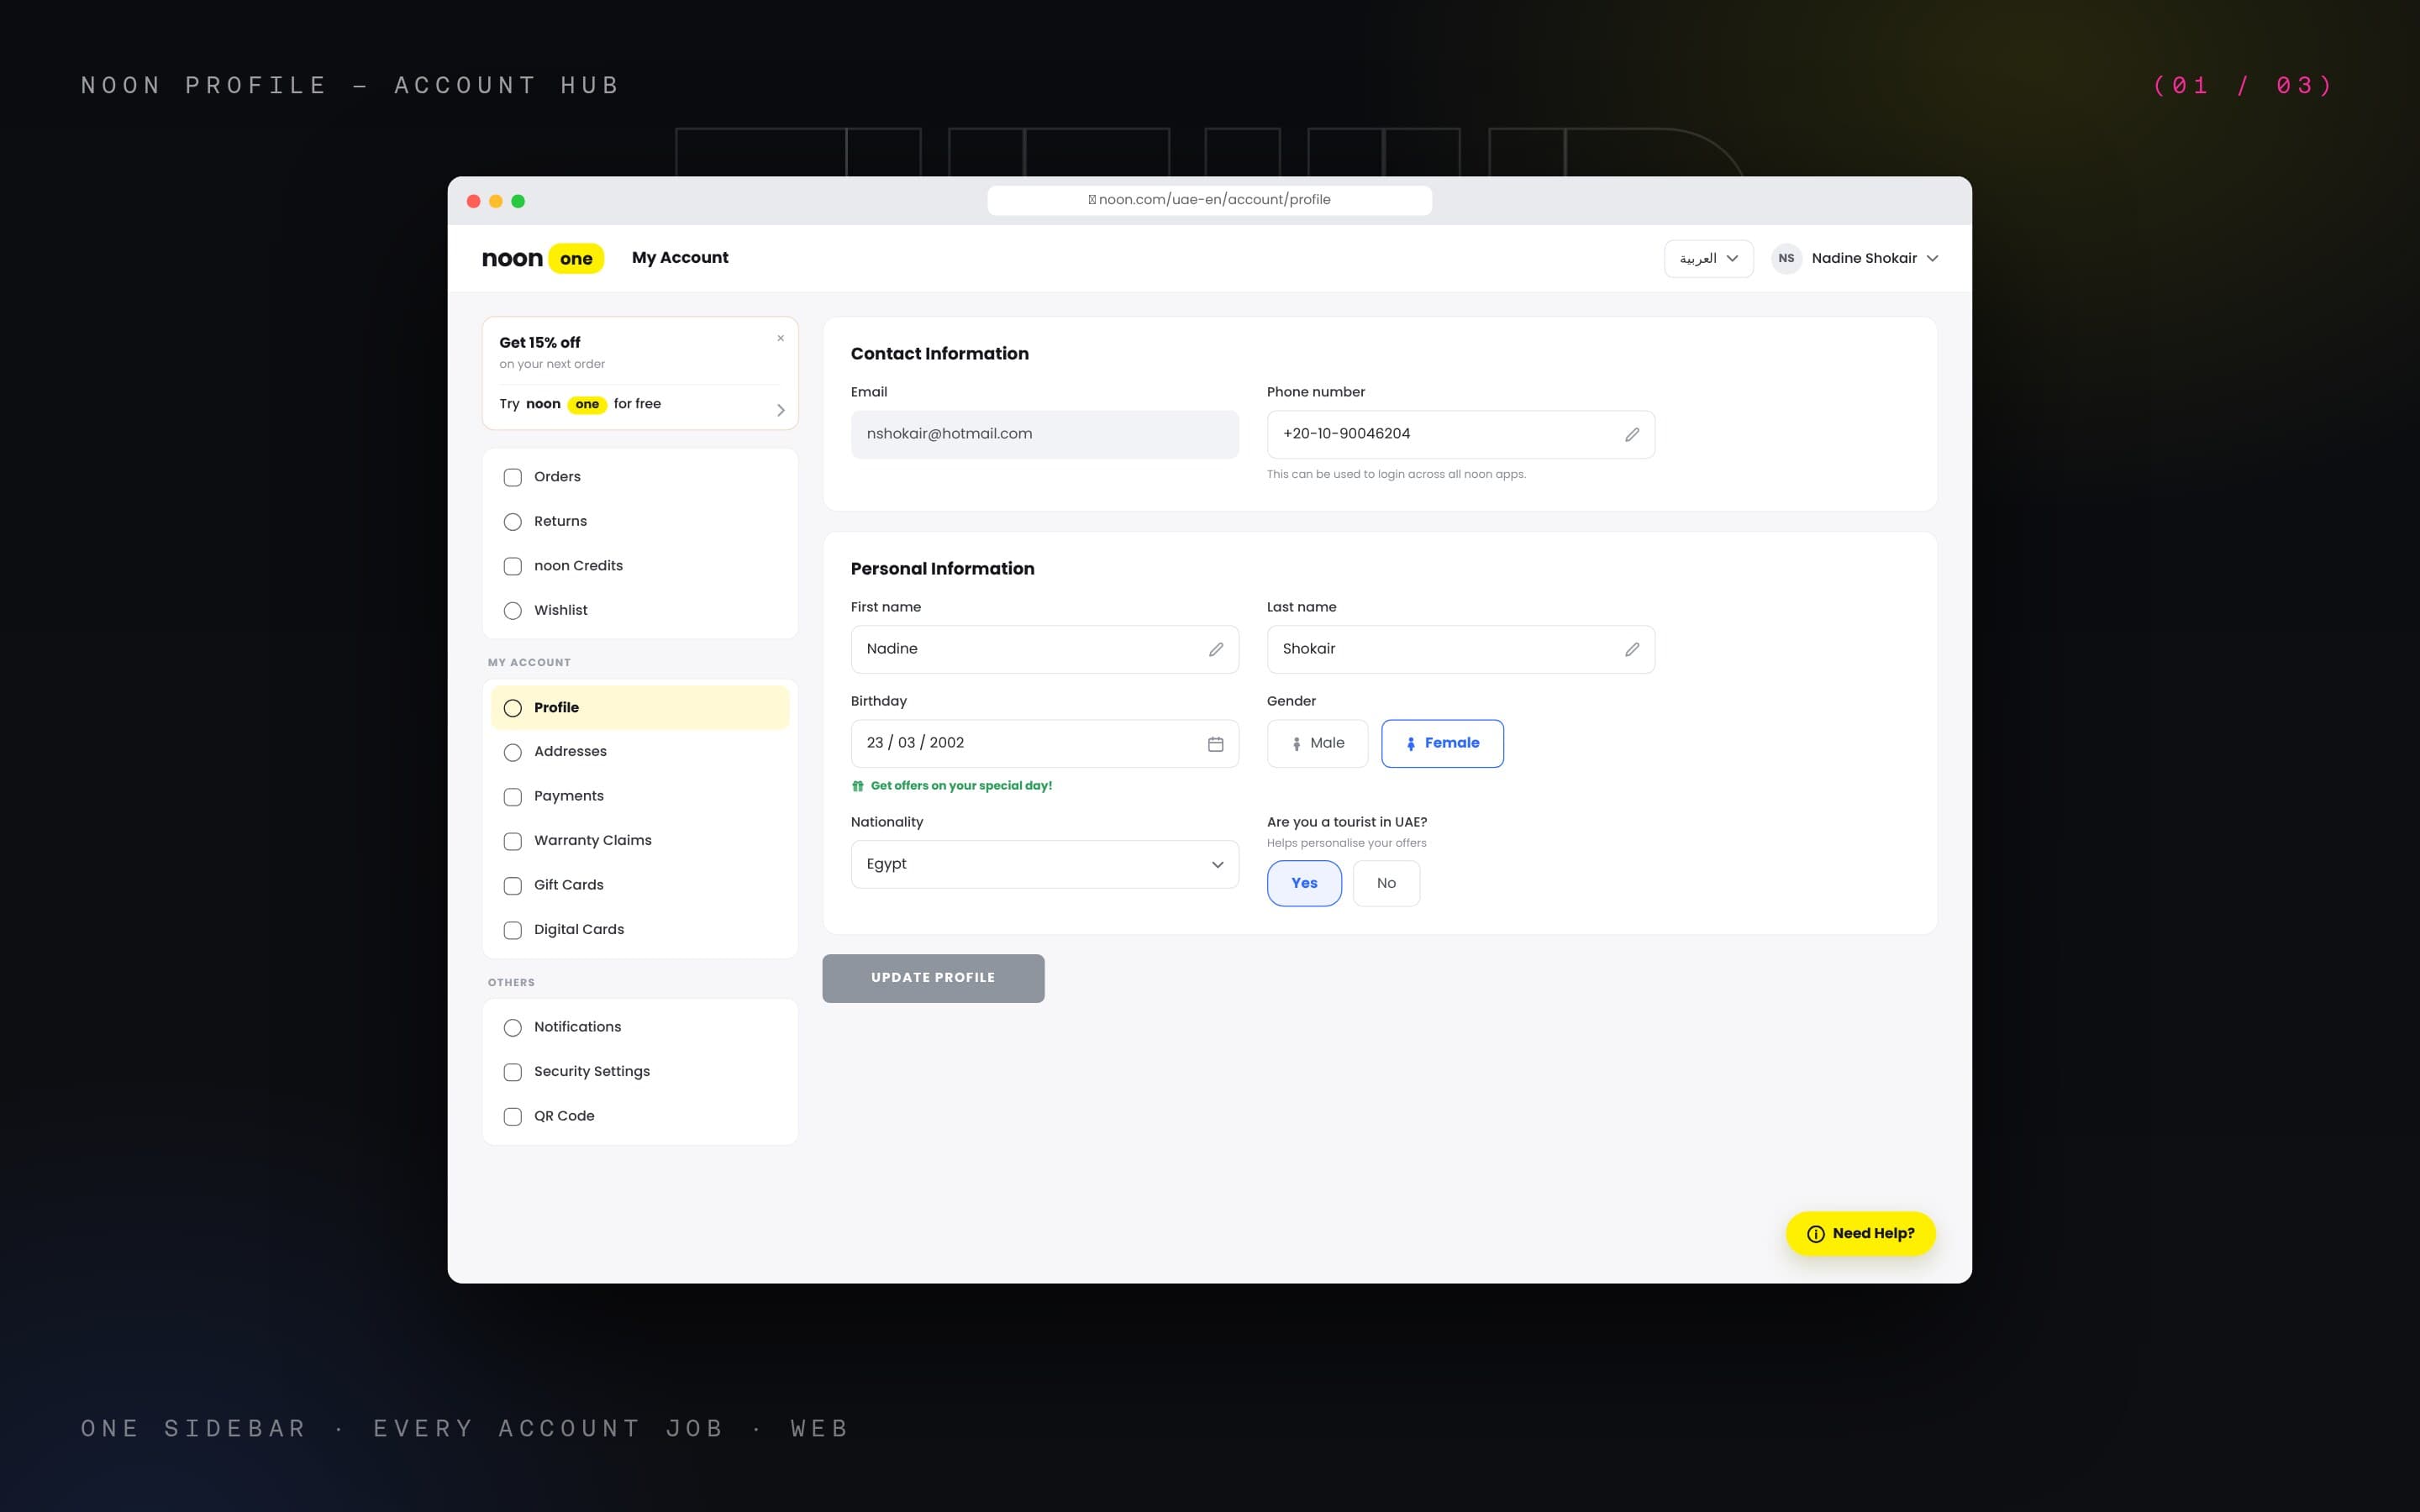Click the Get offers on your special day text
This screenshot has height=1512, width=2420.
point(961,786)
